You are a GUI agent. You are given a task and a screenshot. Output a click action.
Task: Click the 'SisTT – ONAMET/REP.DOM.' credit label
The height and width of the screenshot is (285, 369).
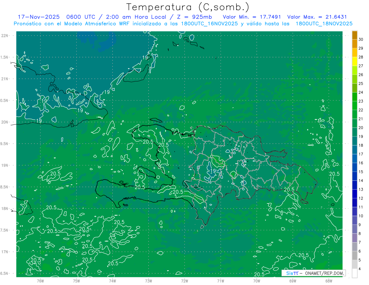point(314,273)
